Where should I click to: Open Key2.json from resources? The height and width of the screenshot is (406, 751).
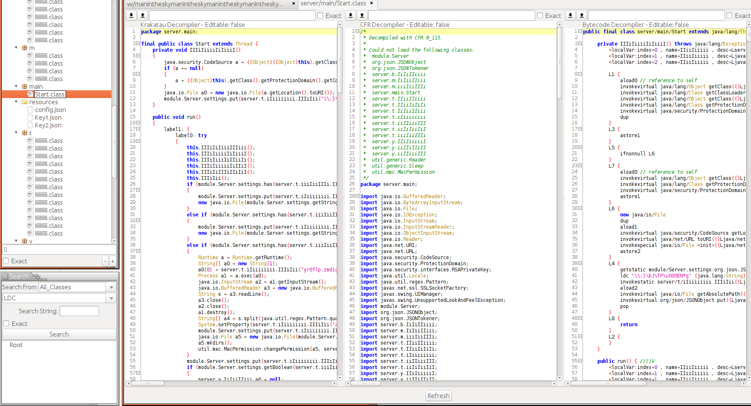click(48, 125)
